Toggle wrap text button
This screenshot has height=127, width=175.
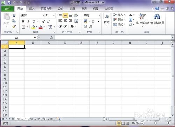pyautogui.click(x=76, y=15)
